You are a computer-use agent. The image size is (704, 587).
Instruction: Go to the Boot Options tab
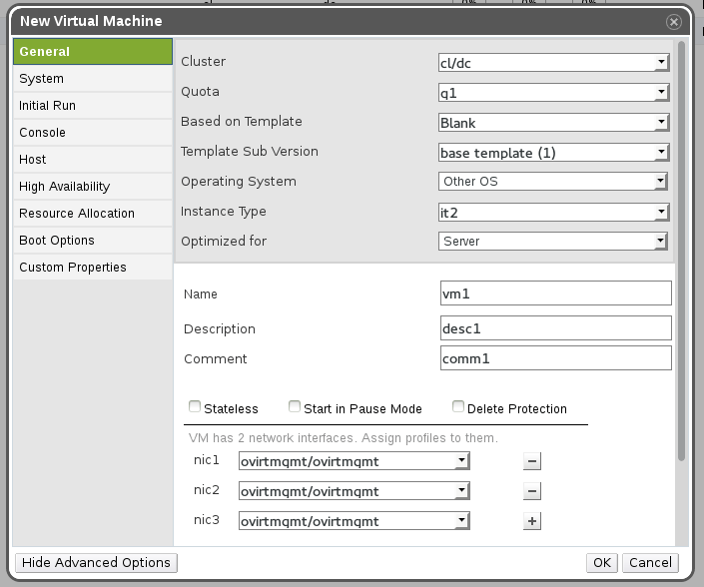(57, 241)
